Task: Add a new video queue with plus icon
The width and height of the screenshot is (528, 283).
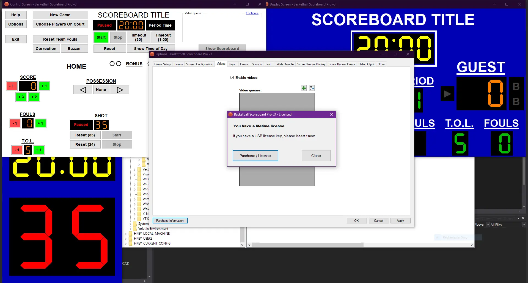Action: tap(304, 88)
